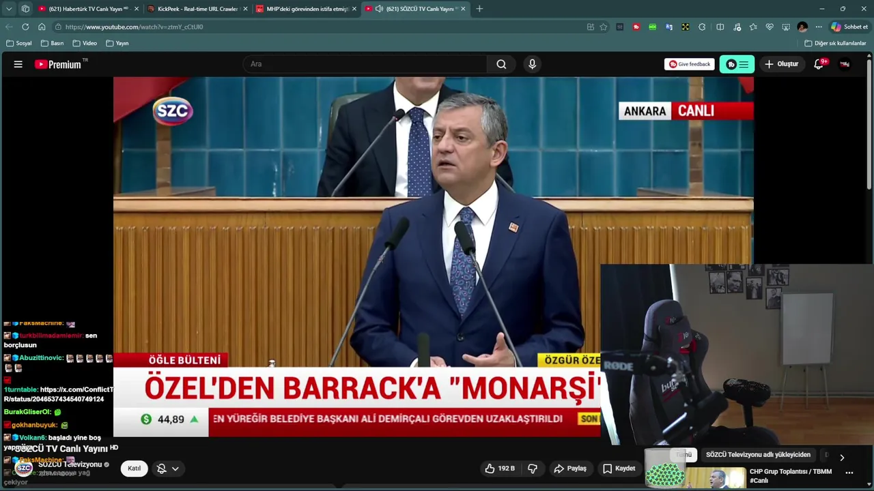Open the app available install icon
The height and width of the screenshot is (491, 874).
tap(590, 27)
